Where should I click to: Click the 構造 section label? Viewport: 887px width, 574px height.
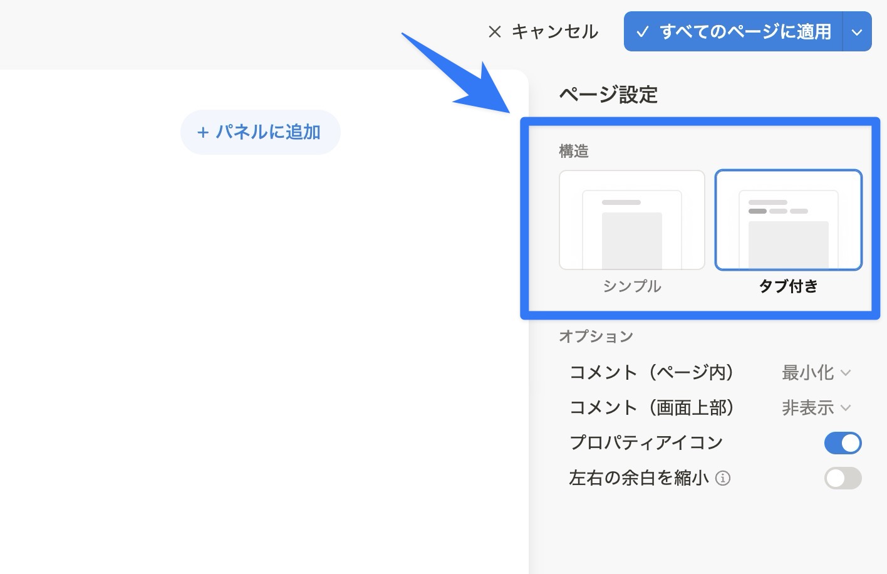point(574,151)
